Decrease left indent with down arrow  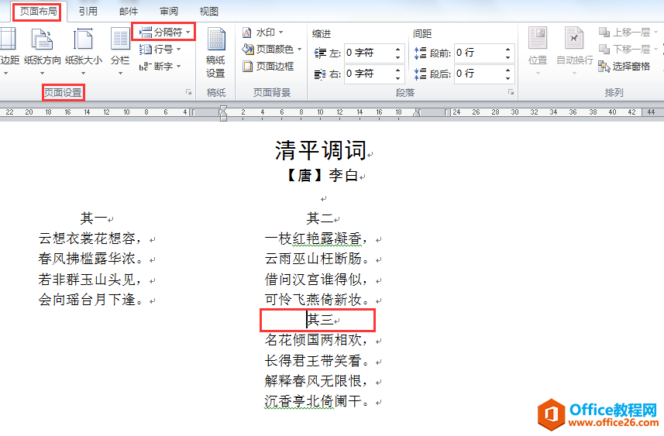[397, 57]
